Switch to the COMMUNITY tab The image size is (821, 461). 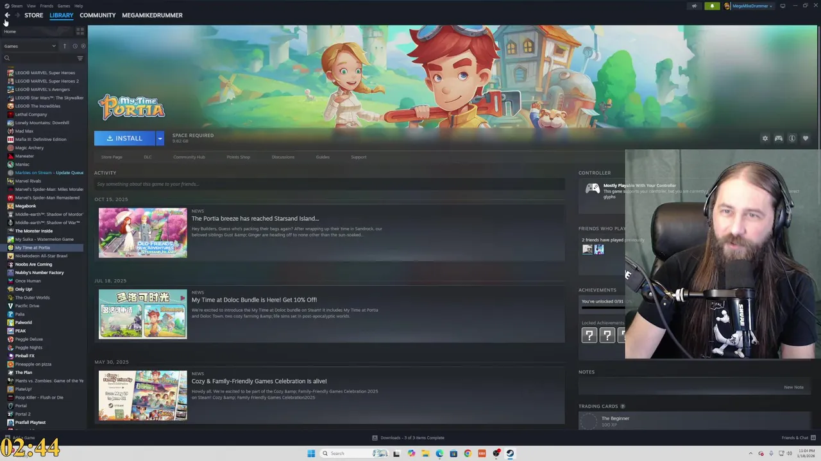pos(97,15)
